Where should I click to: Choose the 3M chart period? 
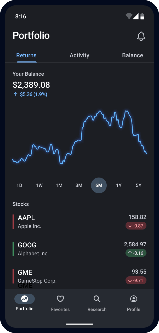click(x=79, y=185)
